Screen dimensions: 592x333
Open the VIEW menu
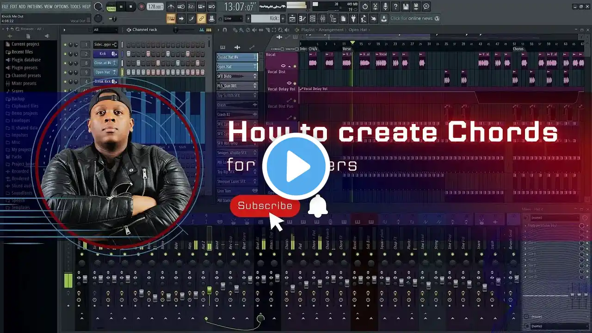point(48,6)
